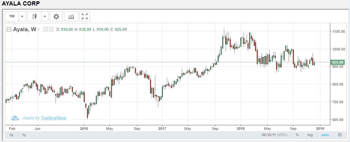Click the eye icon beside Ayala legend

tap(46, 30)
